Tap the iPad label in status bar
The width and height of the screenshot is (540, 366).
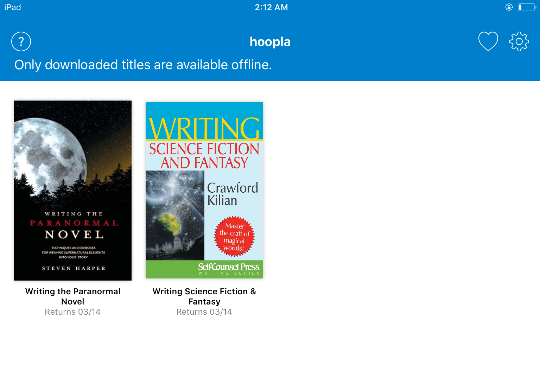pyautogui.click(x=13, y=7)
